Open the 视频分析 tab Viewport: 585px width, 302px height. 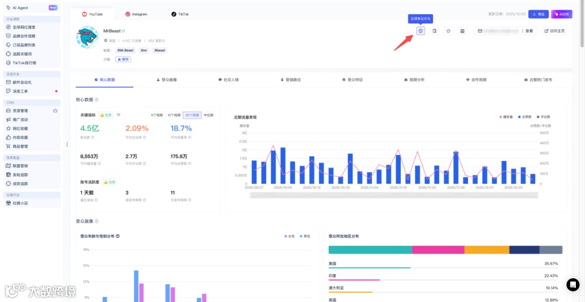(x=414, y=79)
